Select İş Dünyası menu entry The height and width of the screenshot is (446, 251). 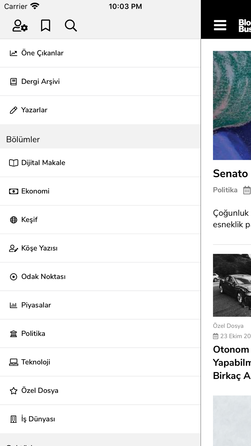[x=100, y=419]
